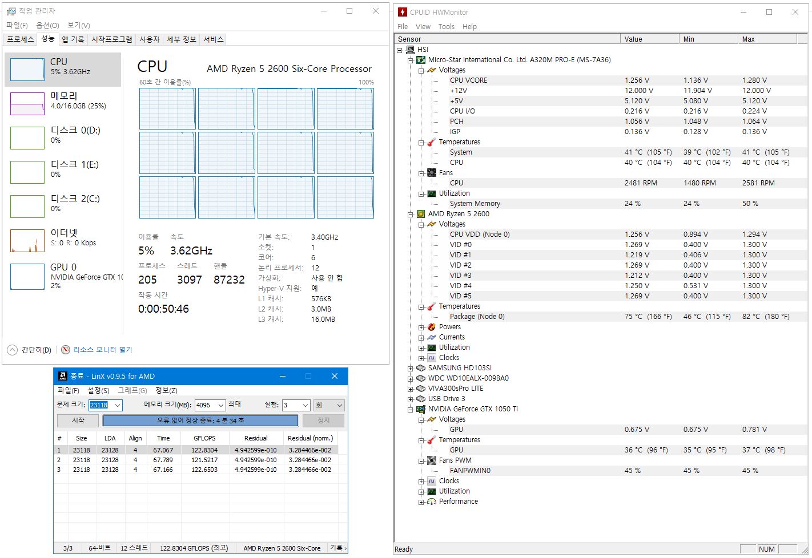Viewport: 812px width, 558px height.
Task: Click the VIVA300sPro LITE drive icon
Action: coord(421,389)
